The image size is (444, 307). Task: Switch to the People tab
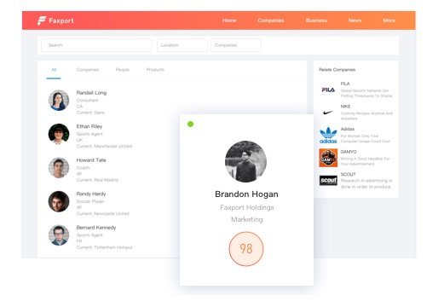pos(123,70)
